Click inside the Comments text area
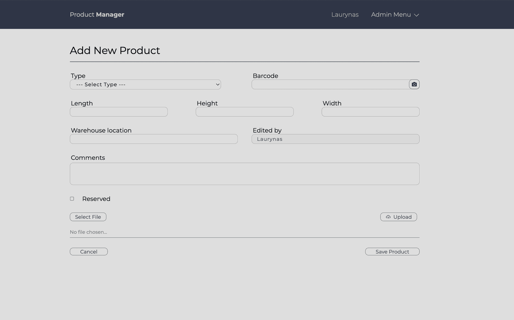Image resolution: width=514 pixels, height=320 pixels. (x=244, y=174)
